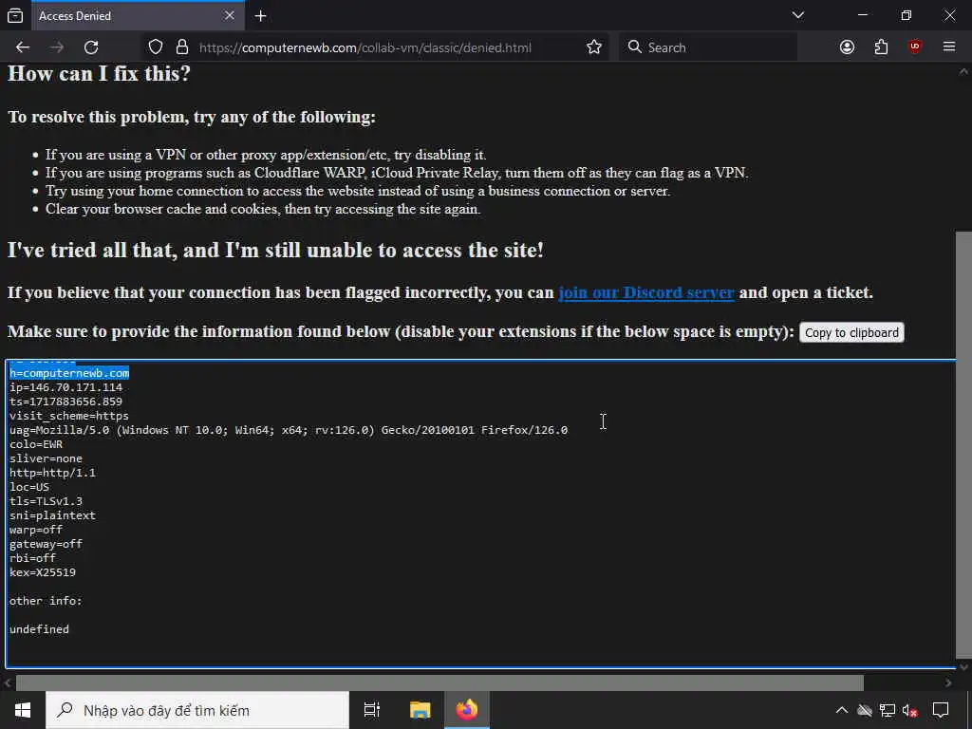
Task: Click the kex=X25519 line
Action: (42, 572)
